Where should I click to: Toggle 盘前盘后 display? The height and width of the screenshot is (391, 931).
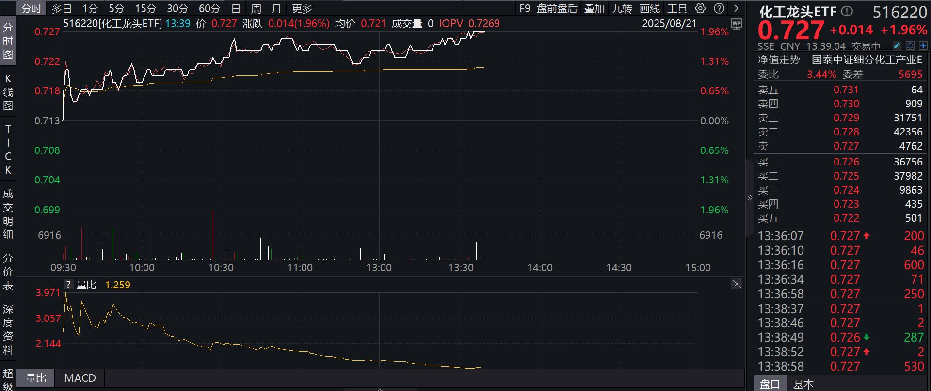pos(557,8)
